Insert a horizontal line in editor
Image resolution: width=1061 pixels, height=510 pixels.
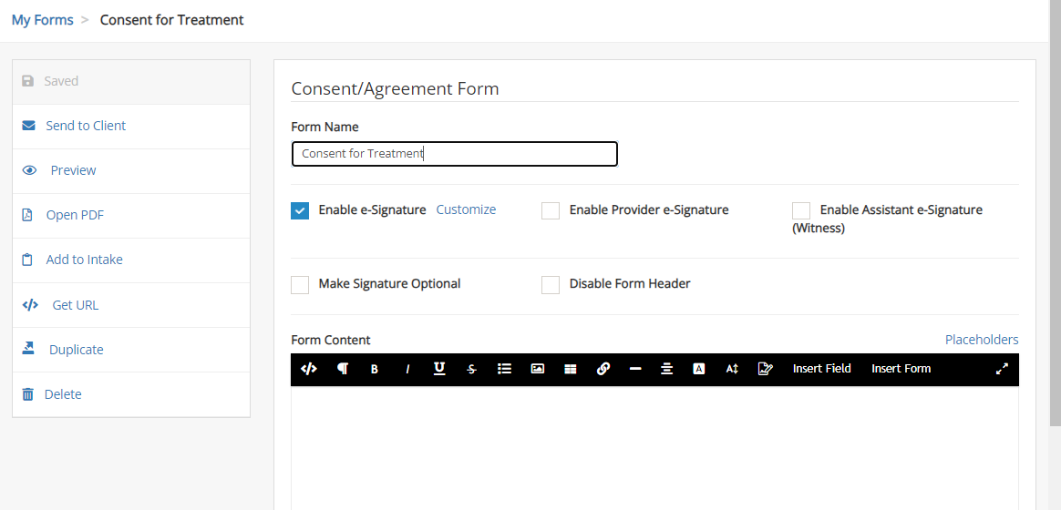coord(635,370)
